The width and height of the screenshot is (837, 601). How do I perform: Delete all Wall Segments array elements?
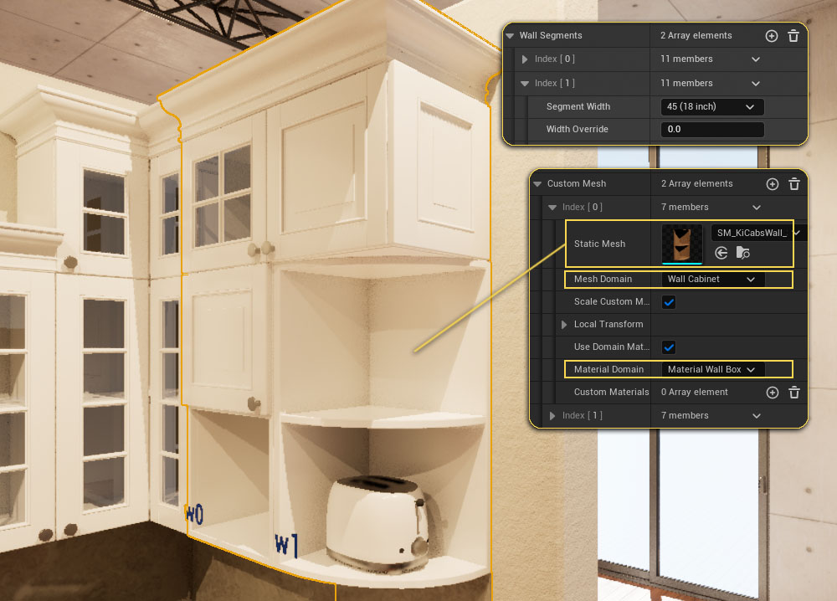click(x=793, y=36)
